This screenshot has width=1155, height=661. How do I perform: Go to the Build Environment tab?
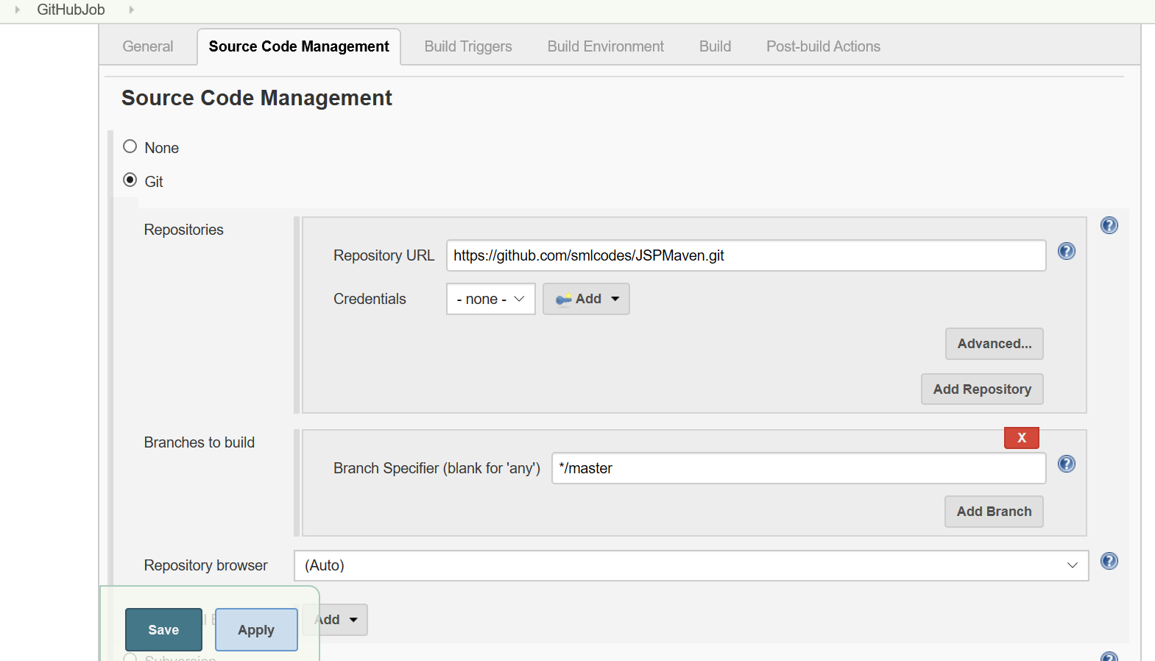[x=605, y=46]
